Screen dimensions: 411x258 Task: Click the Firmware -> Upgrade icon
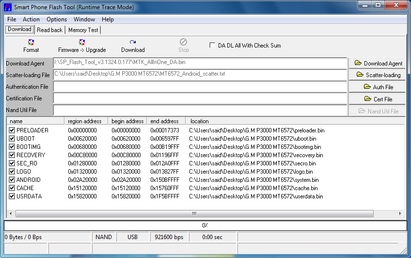(x=82, y=42)
